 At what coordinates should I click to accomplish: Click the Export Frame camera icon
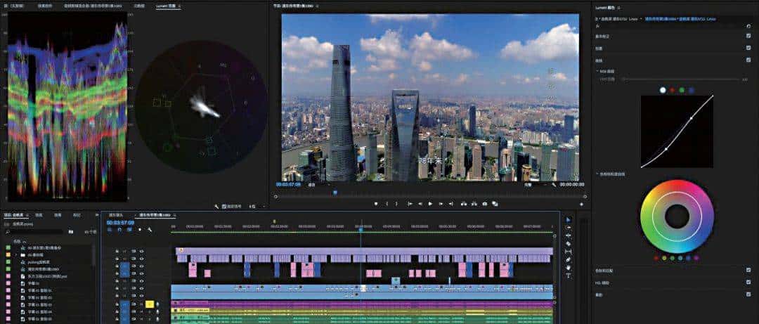click(485, 204)
